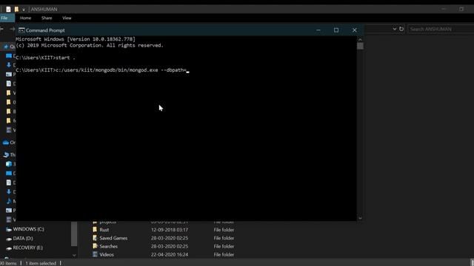
Task: Minimize the ANSHUMAN Explorer window
Action: pos(444,9)
